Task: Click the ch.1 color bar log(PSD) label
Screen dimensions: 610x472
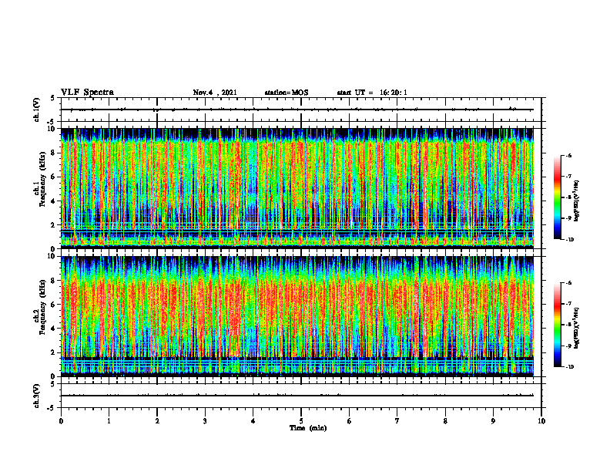Action: click(576, 201)
